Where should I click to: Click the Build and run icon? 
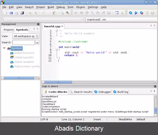click(142, 13)
